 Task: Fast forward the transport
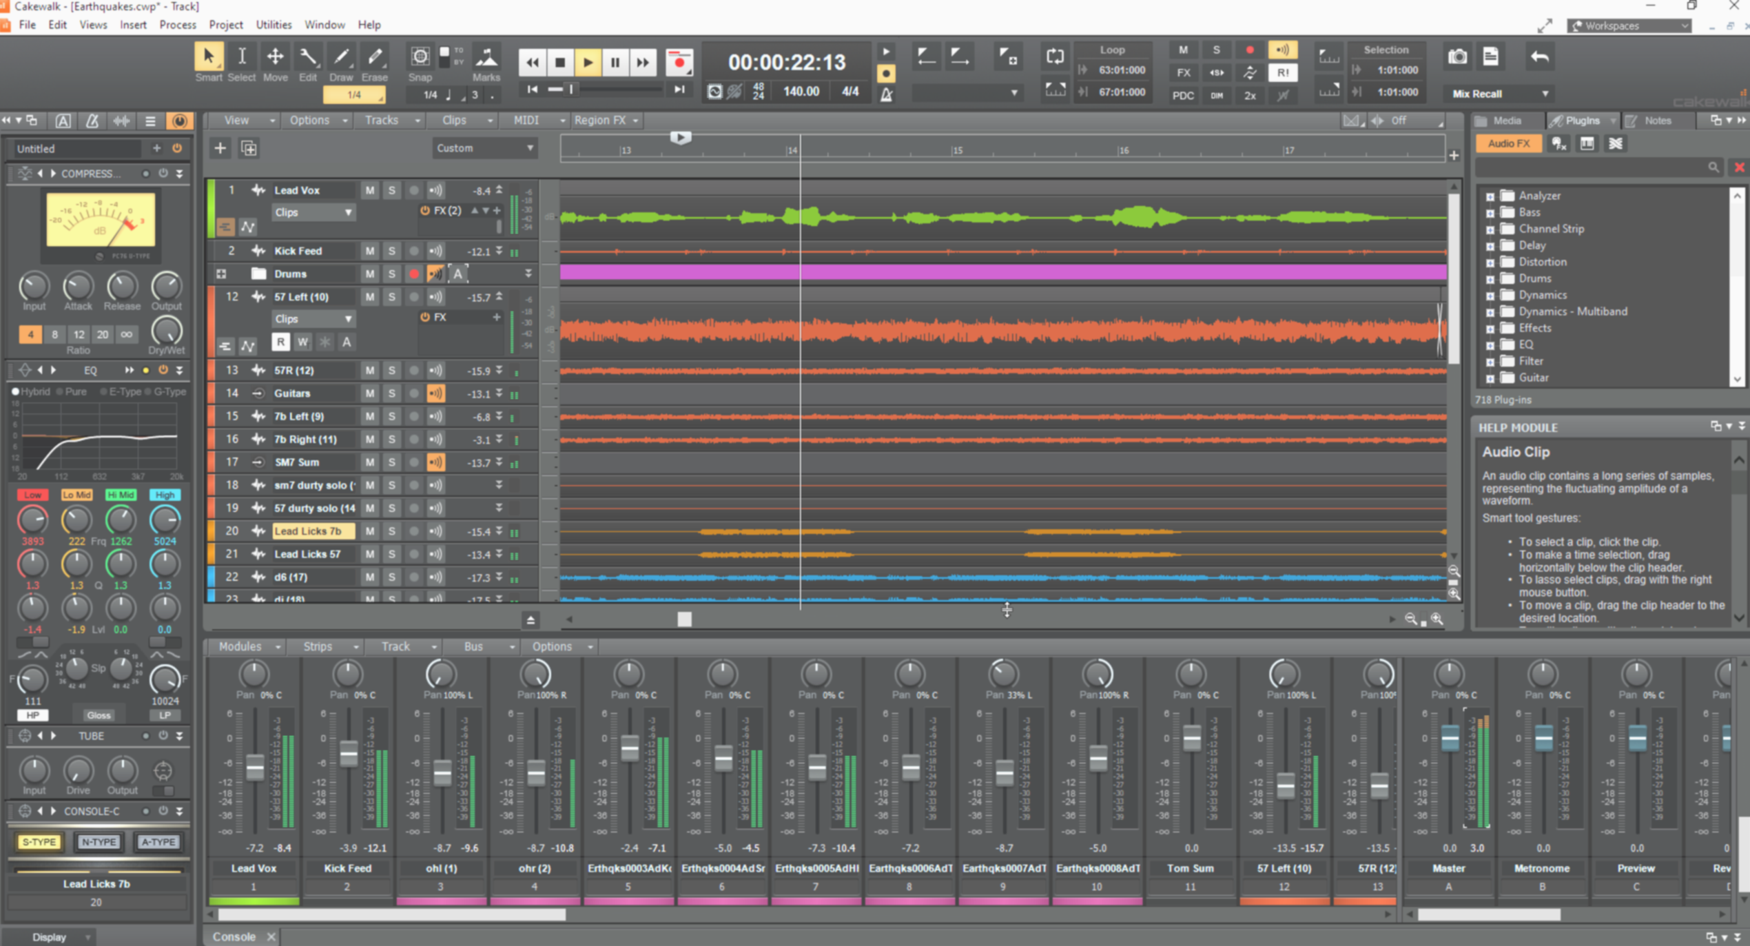643,63
